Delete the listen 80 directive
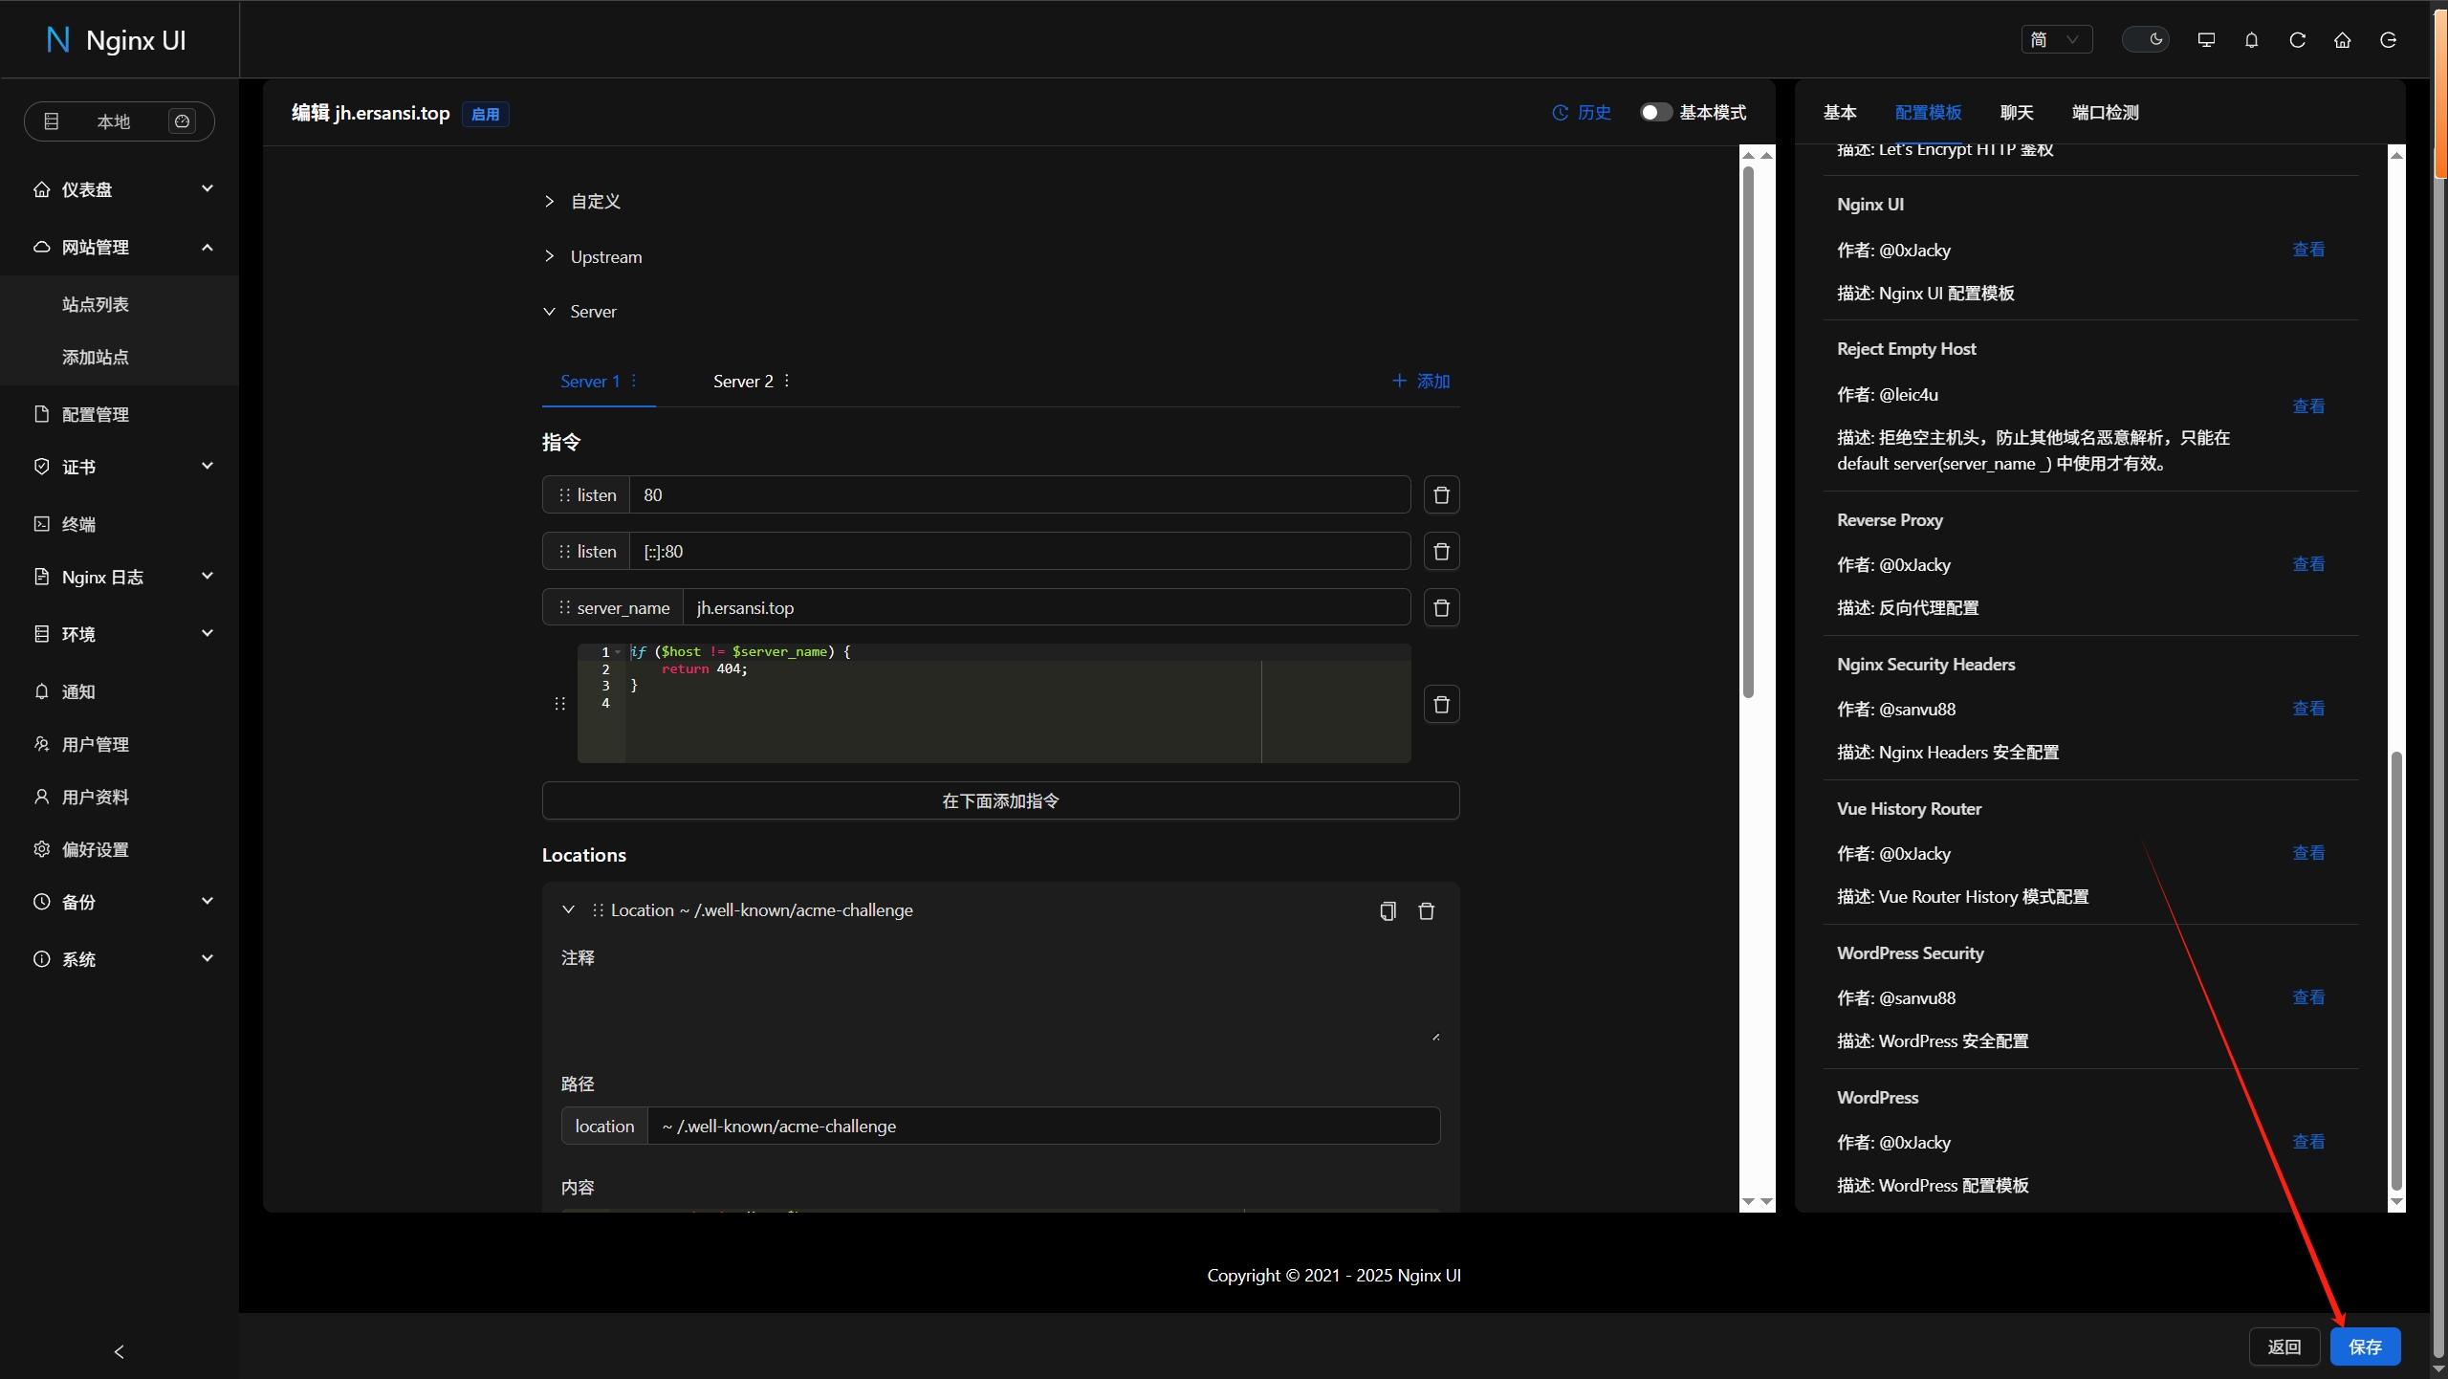The image size is (2448, 1379). [1442, 494]
